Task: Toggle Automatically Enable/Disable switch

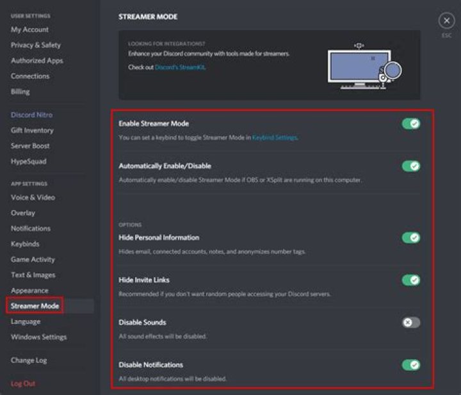Action: tap(410, 166)
